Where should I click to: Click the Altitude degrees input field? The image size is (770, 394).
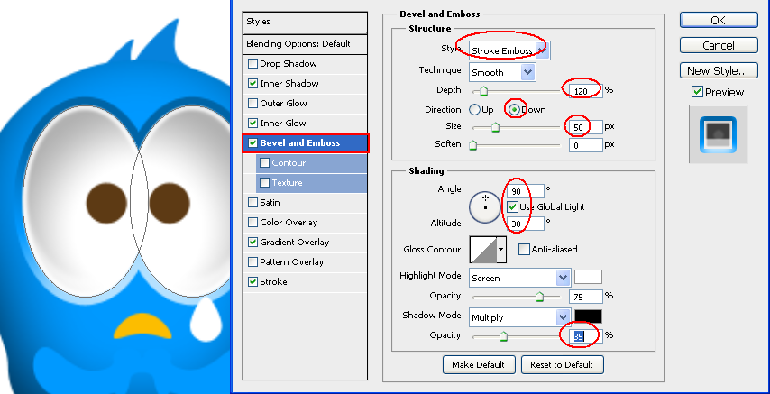(527, 224)
